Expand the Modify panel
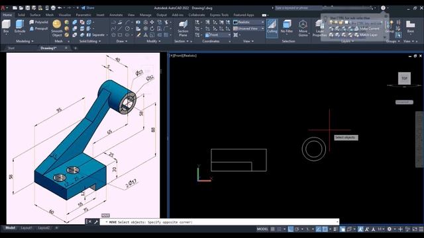Viewport: 424px width, 238px height. click(153, 41)
